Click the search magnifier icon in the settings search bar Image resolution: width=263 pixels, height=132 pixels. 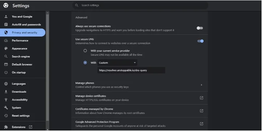[77, 5]
